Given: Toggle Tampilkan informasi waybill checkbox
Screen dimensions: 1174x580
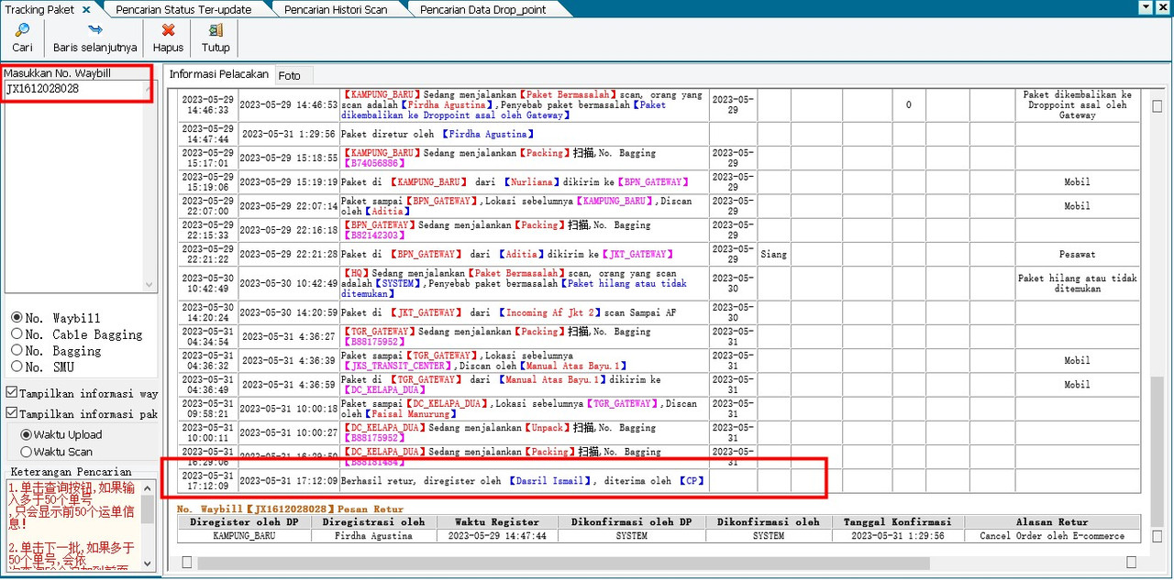Looking at the screenshot, I should click(12, 393).
